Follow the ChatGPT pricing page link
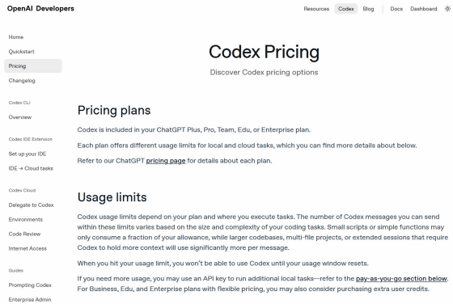453x304 pixels. 166,161
